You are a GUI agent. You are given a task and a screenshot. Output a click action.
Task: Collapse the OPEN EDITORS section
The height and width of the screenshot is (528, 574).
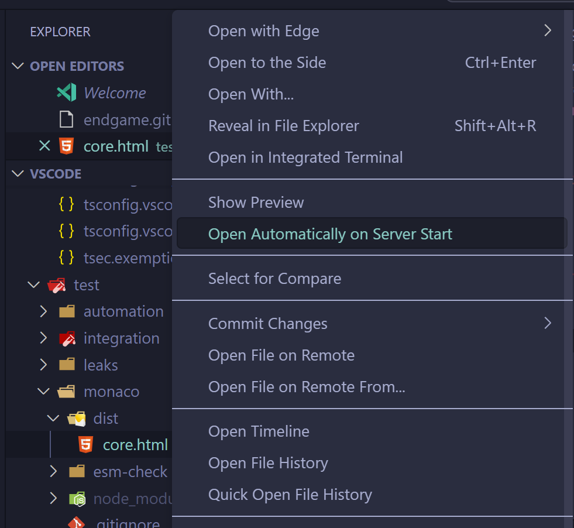tap(17, 66)
